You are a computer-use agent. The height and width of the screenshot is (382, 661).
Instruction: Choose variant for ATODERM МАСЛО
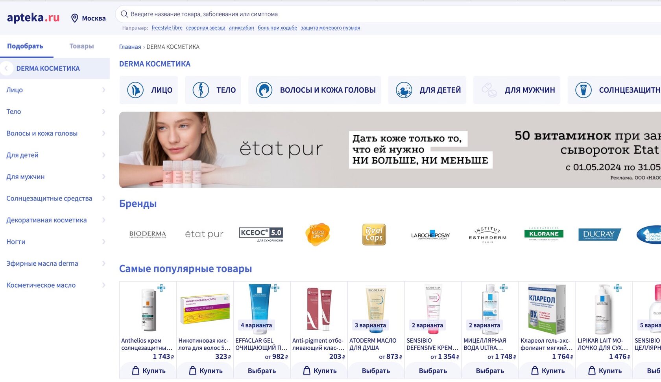(376, 371)
